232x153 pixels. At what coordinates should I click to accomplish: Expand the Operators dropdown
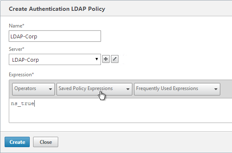coord(34,89)
